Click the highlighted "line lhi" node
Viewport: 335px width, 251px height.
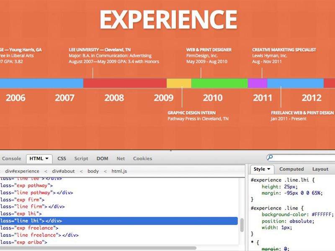pyautogui.click(x=119, y=221)
